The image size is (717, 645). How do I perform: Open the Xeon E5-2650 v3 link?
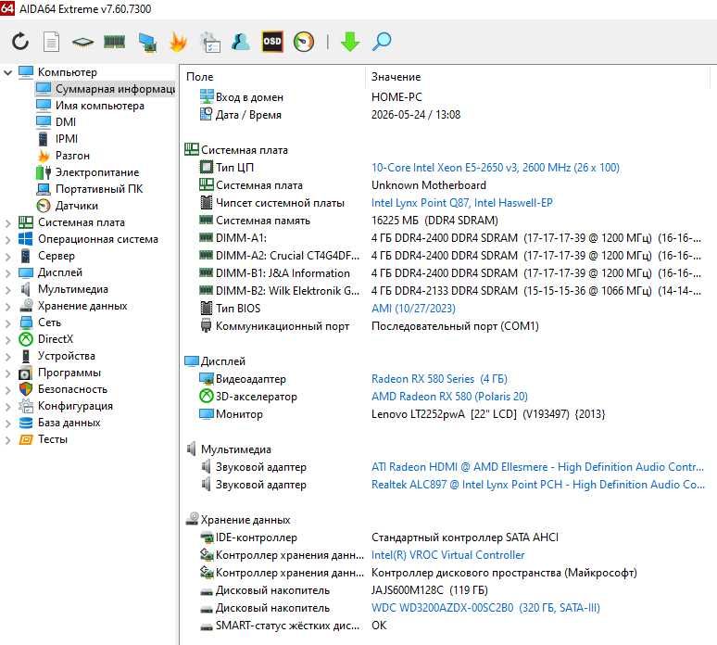coord(496,168)
